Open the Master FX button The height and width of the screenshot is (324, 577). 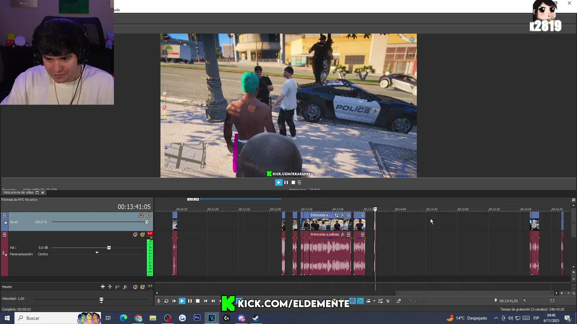(x=125, y=287)
